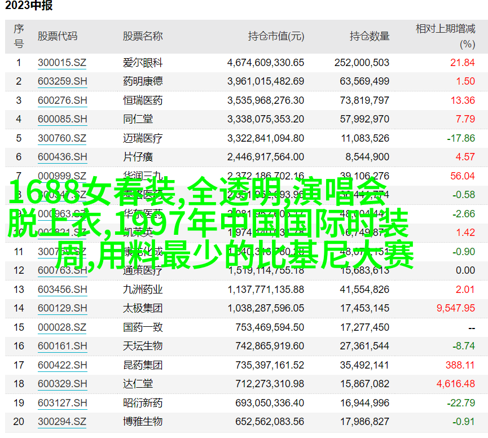Select the stock name "迈瑞医疗"
The image size is (488, 438).
click(x=143, y=138)
